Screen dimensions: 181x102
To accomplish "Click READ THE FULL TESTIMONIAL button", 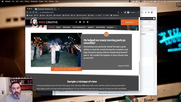I will coord(66,69).
